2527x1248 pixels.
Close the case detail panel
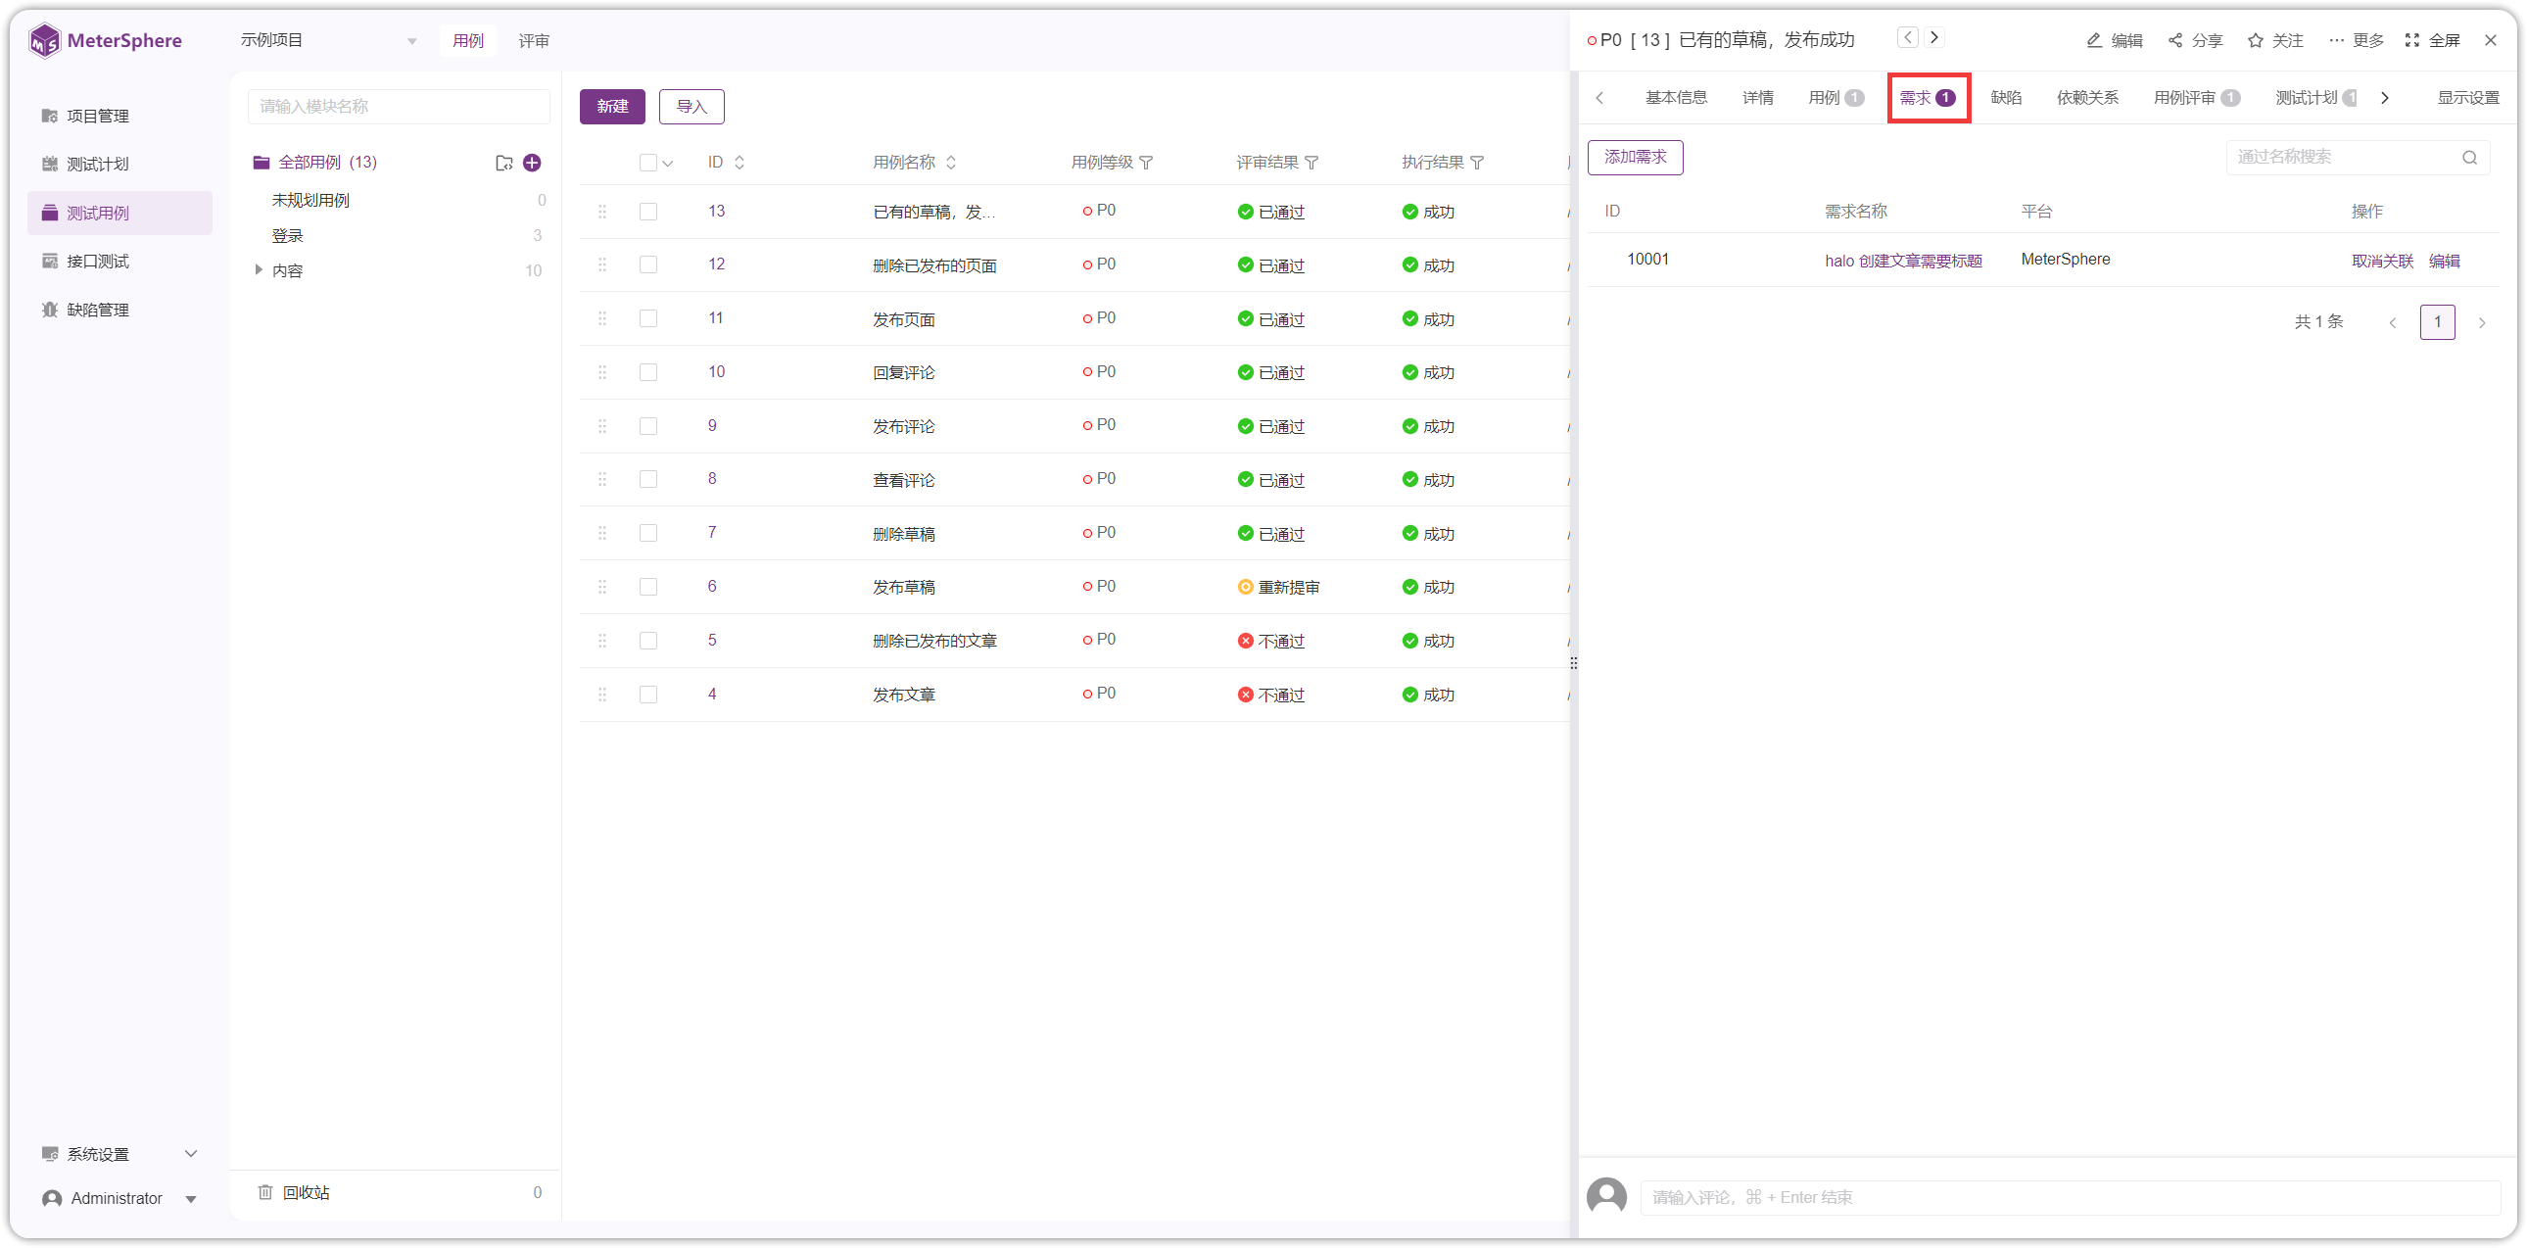pyautogui.click(x=2491, y=40)
